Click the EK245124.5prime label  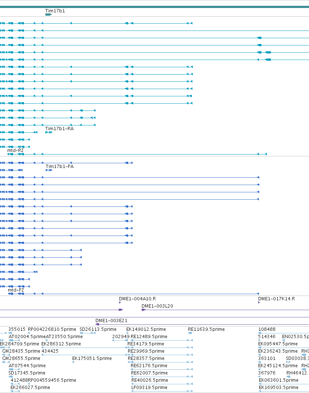coord(278,366)
